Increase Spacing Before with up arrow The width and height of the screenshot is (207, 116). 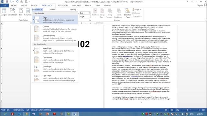89,12
